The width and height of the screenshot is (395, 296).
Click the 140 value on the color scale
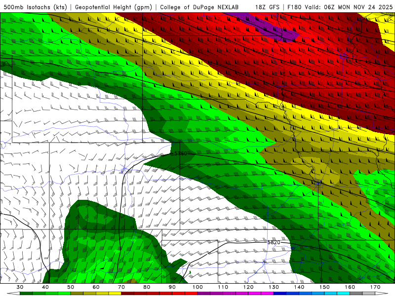coord(299,287)
